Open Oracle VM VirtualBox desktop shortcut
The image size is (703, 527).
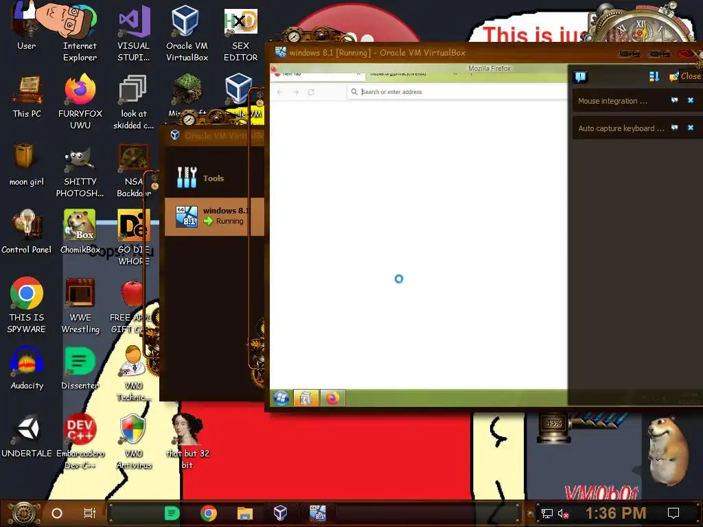187,32
